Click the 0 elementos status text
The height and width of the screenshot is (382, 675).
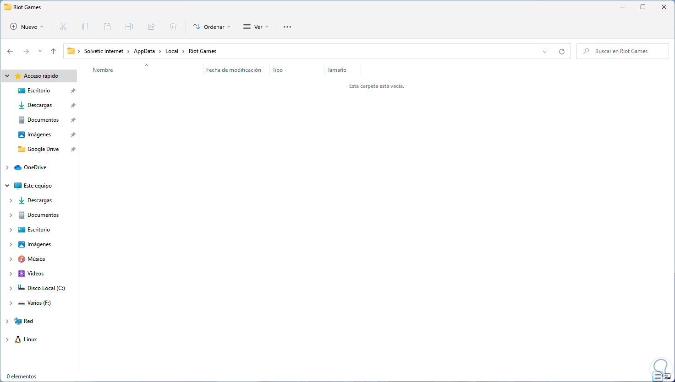[x=22, y=377]
